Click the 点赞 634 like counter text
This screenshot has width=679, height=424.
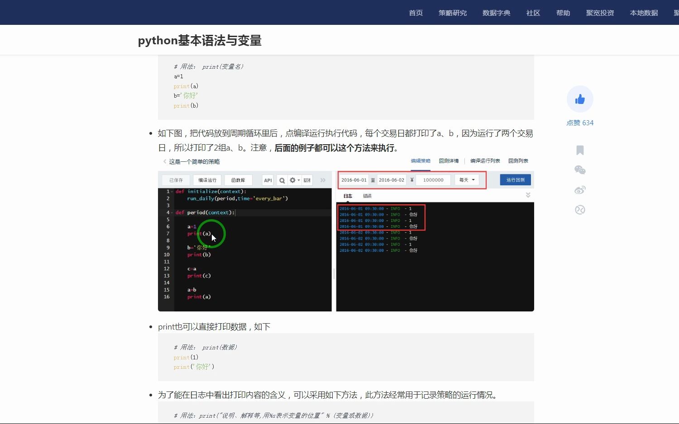pyautogui.click(x=580, y=123)
